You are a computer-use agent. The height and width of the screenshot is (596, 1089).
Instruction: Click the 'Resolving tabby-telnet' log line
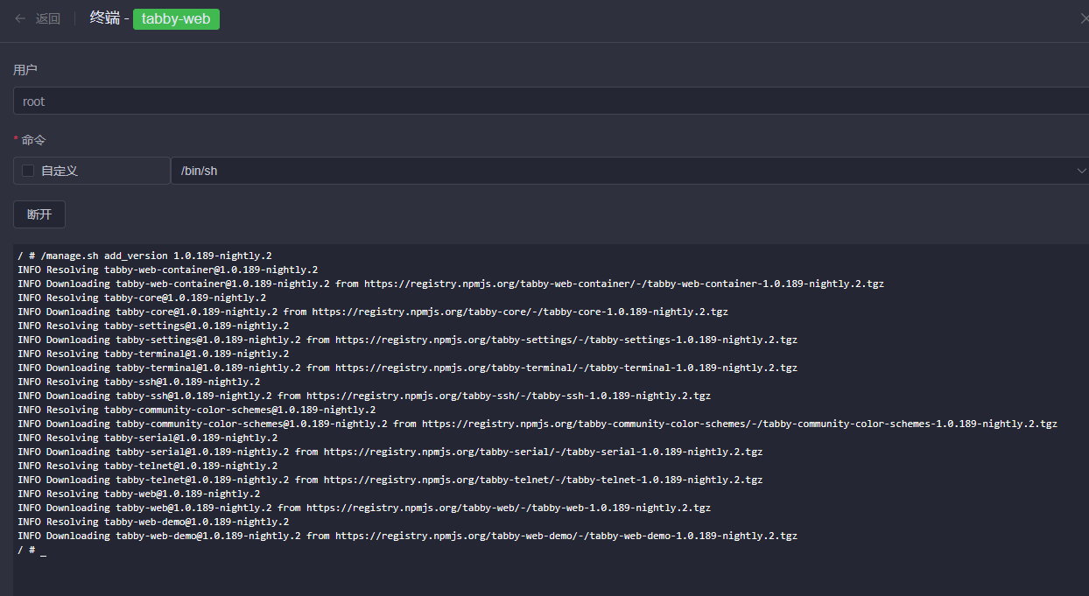[x=147, y=466]
